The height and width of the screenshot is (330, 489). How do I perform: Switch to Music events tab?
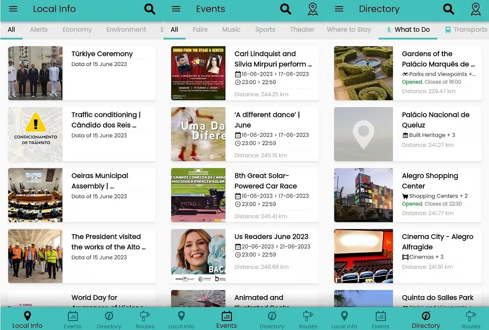(x=231, y=29)
